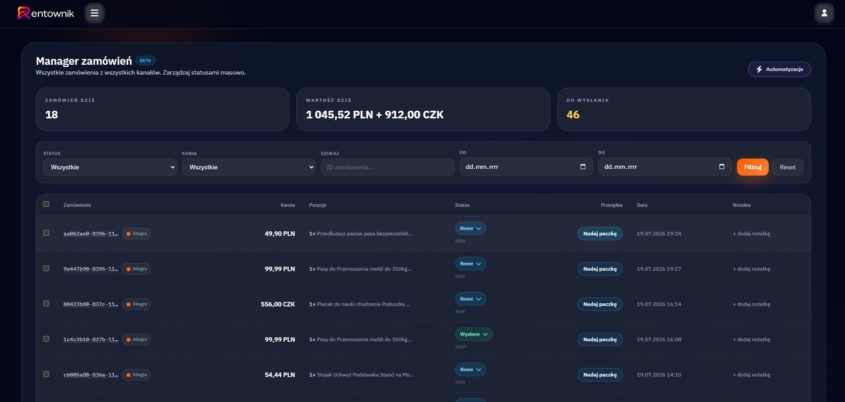845x402 pixels.
Task: Open order link c6005a80-836a-11…
Action: tap(91, 375)
